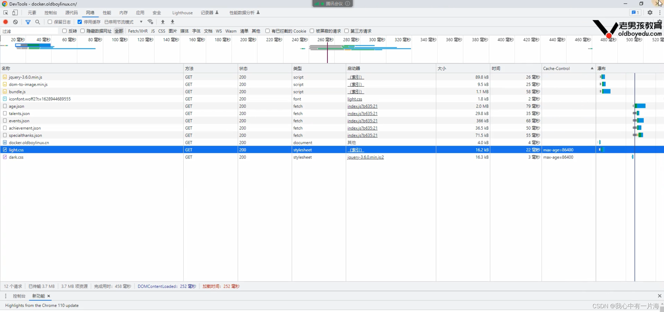Click the Chrome icon in title bar
The image size is (664, 312).
point(4,4)
